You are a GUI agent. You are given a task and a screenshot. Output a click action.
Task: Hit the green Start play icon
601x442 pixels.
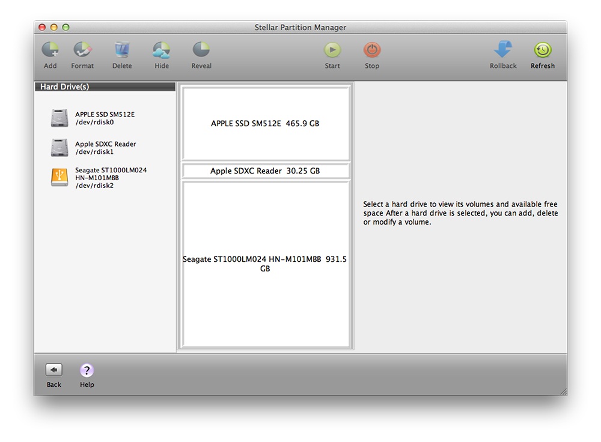point(332,50)
